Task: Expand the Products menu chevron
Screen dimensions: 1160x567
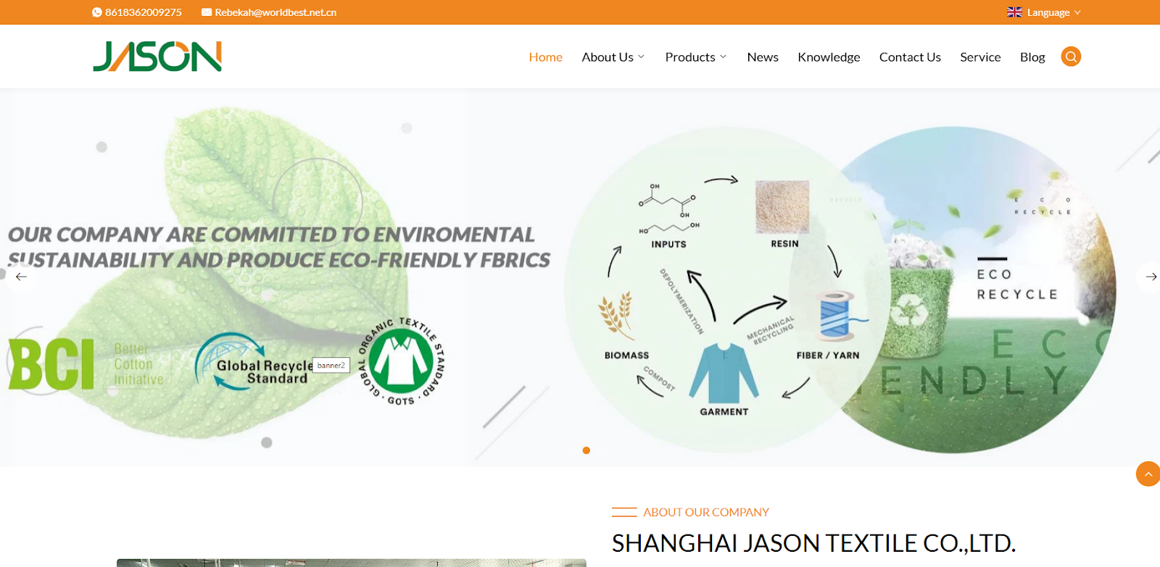Action: click(x=723, y=56)
